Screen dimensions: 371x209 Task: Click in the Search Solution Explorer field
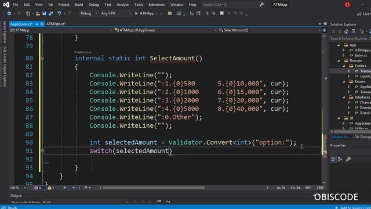click(x=350, y=38)
